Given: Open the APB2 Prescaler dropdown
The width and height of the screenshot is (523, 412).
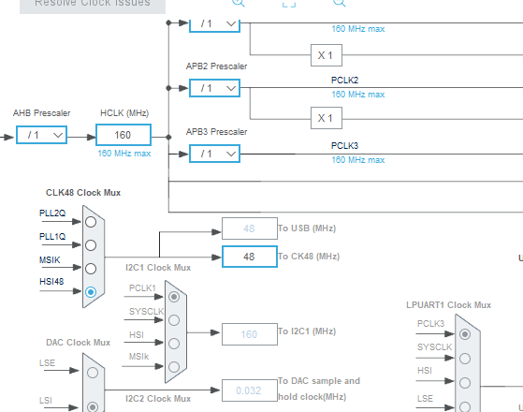Looking at the screenshot, I should coord(214,88).
